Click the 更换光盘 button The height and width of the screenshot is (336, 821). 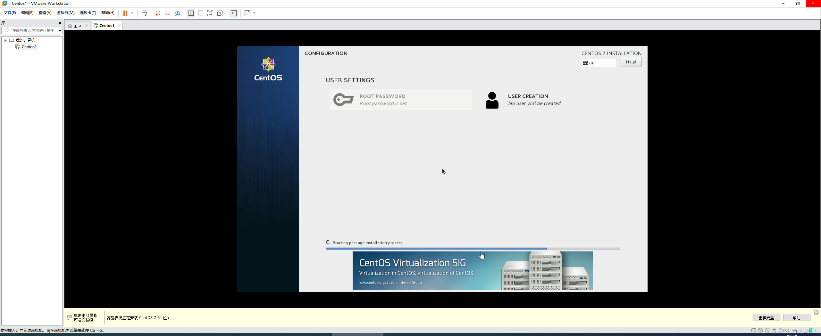coord(766,317)
